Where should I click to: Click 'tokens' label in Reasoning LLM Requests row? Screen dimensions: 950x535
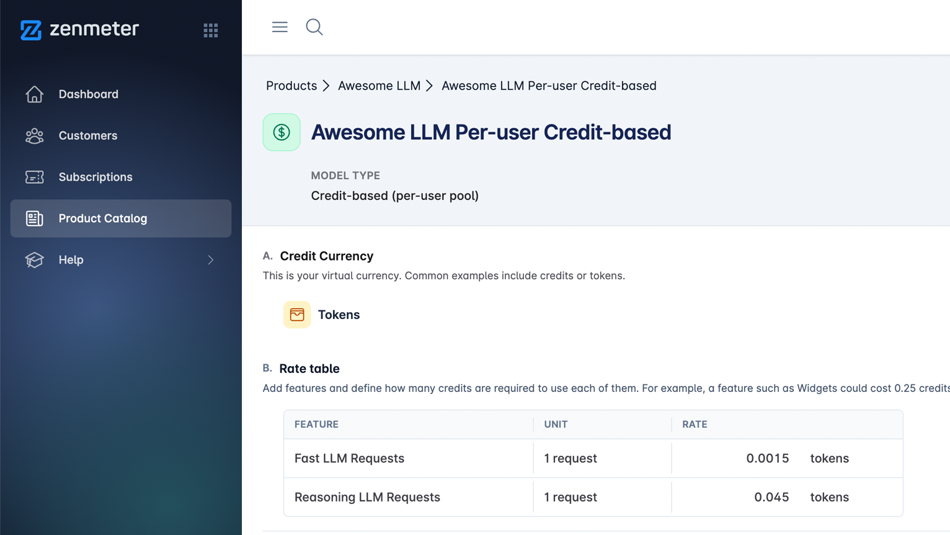click(830, 497)
